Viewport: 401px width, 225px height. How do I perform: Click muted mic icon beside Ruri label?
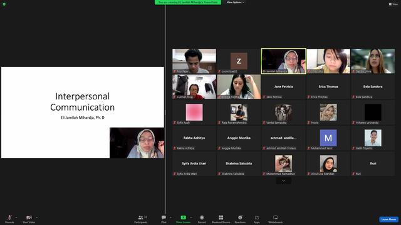(x=353, y=174)
